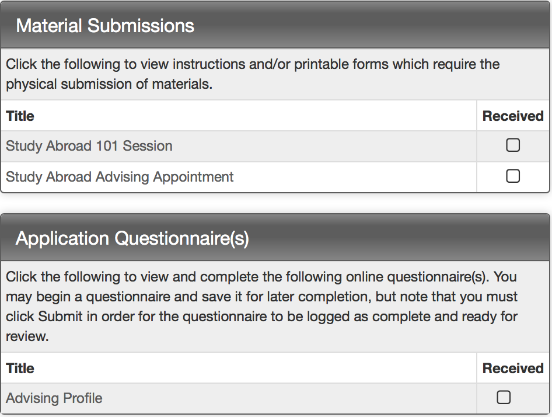This screenshot has width=552, height=417.
Task: Open the Advising Profile questionnaire
Action: 54,398
